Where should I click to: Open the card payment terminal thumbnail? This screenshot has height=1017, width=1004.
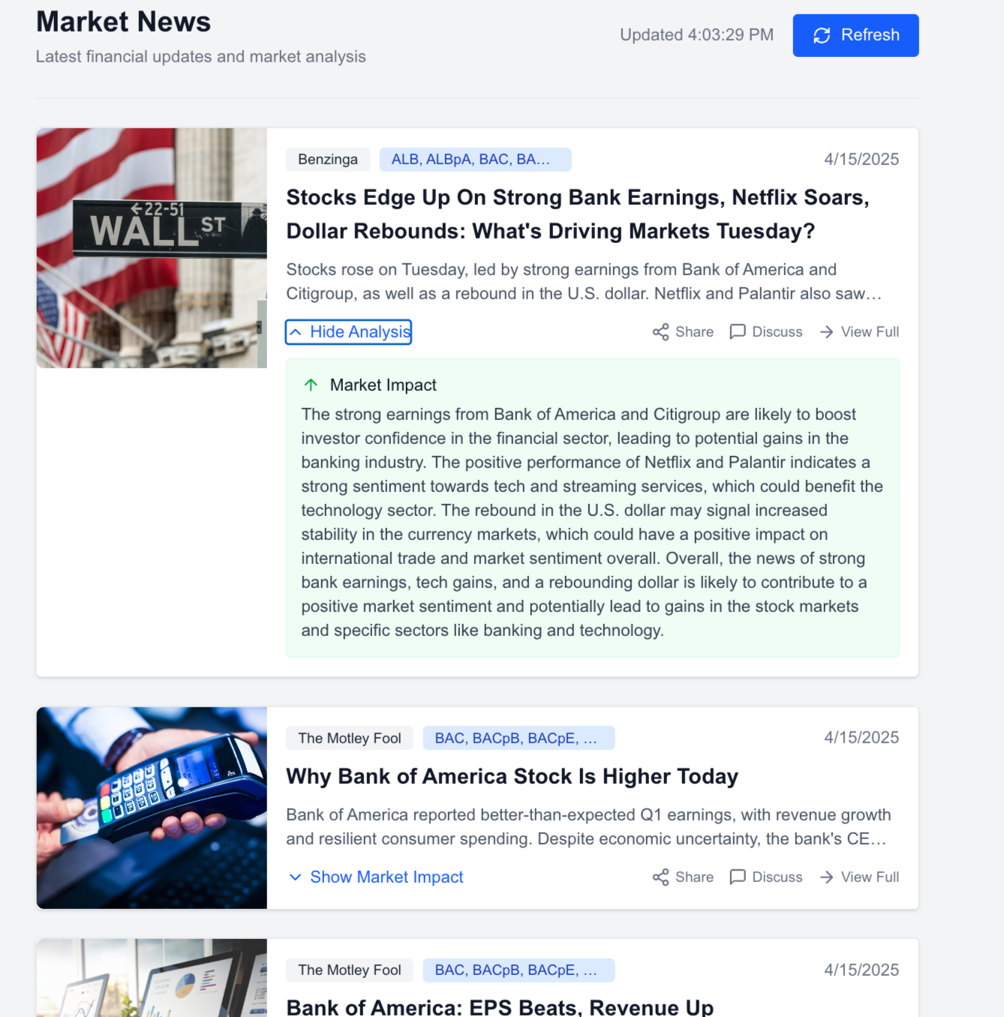[152, 808]
